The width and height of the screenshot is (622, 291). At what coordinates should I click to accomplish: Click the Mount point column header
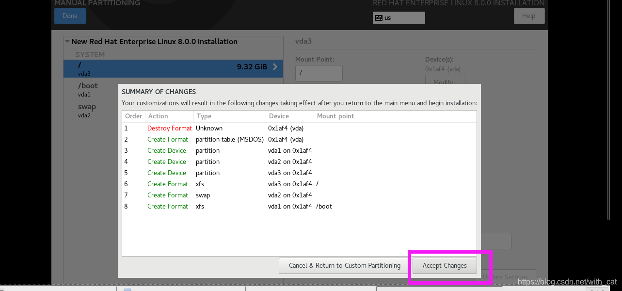tap(395, 116)
